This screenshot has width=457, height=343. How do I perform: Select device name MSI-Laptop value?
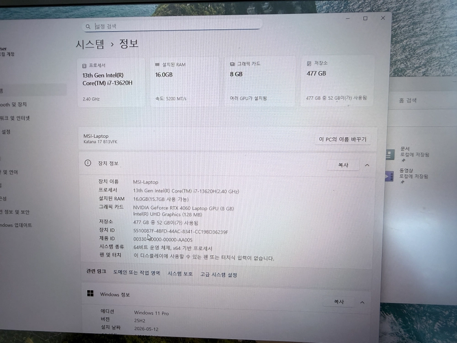click(x=145, y=182)
